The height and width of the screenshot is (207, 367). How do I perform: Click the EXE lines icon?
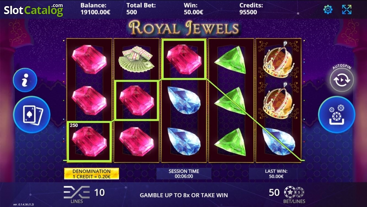[76, 194]
